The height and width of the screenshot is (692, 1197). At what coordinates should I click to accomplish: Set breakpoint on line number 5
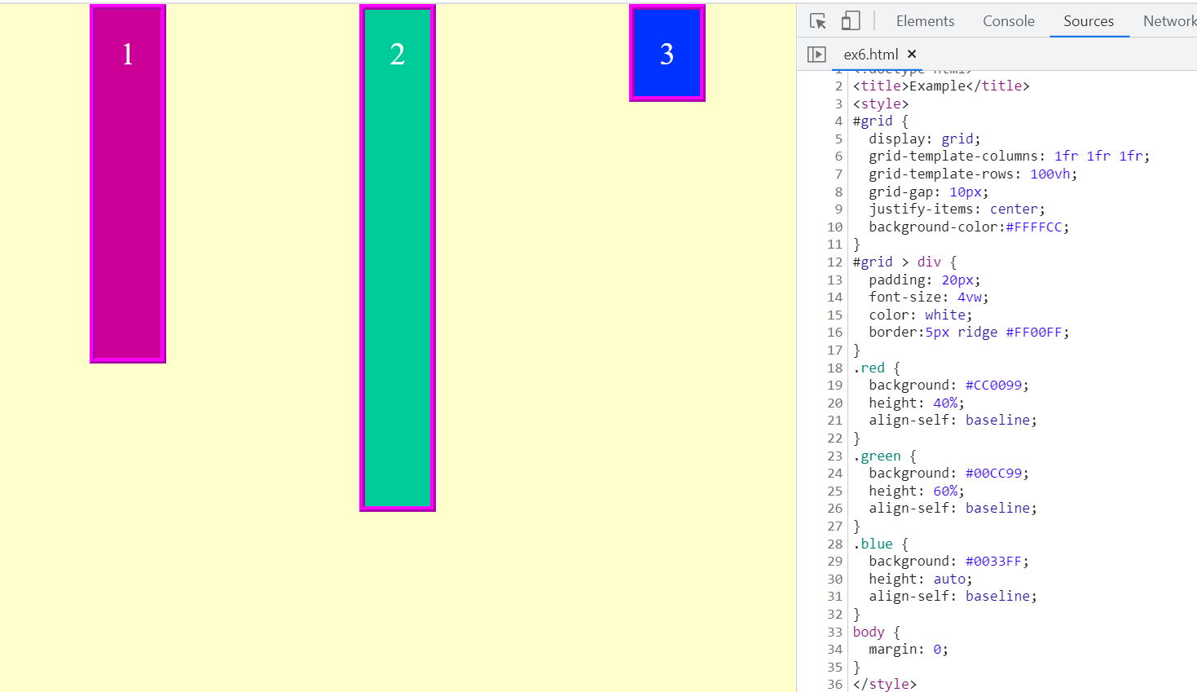click(838, 139)
